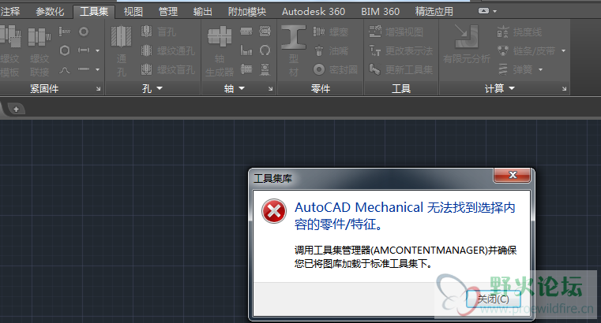Screen dimensions: 601x323
Task: Switch to the 注释 ribbon tab
Action: (10, 12)
